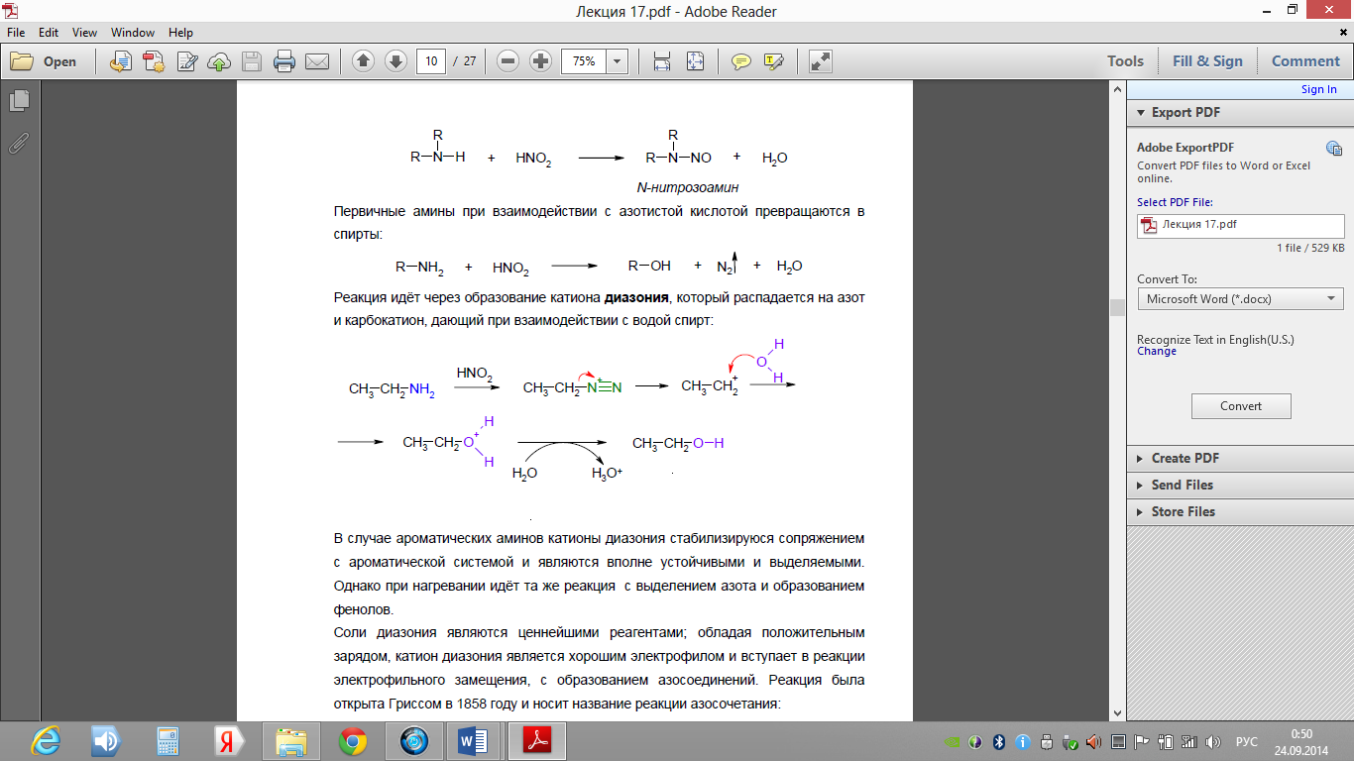
Task: Click the Fit one full page icon
Action: (x=695, y=61)
